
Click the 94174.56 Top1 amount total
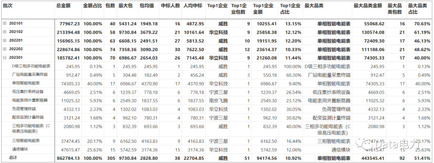click(x=266, y=158)
